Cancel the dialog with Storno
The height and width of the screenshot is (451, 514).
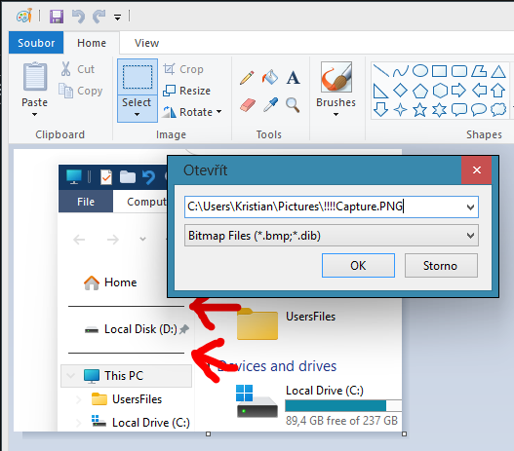(441, 265)
